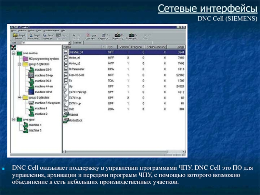Image resolution: width=260 pixels, height=195 pixels.
Task: Click the red X Löschen toolbar icon
Action: 88,35
